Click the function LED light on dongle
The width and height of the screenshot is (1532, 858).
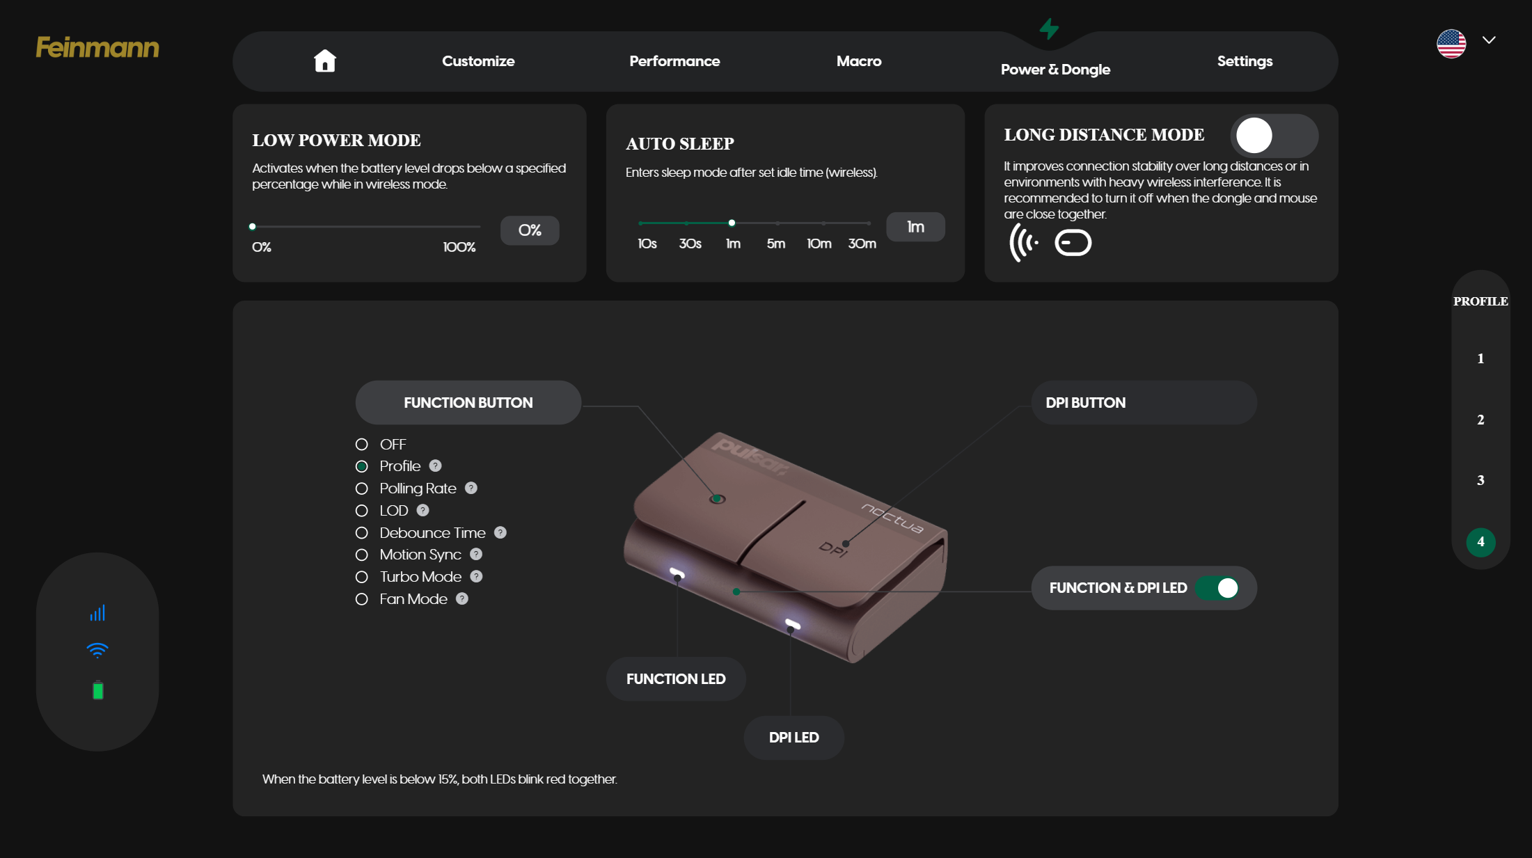click(x=677, y=574)
